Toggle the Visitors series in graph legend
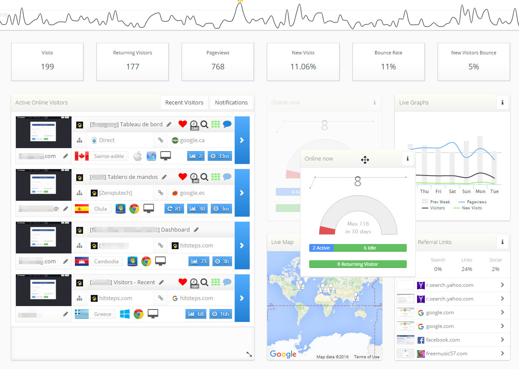 pos(433,208)
